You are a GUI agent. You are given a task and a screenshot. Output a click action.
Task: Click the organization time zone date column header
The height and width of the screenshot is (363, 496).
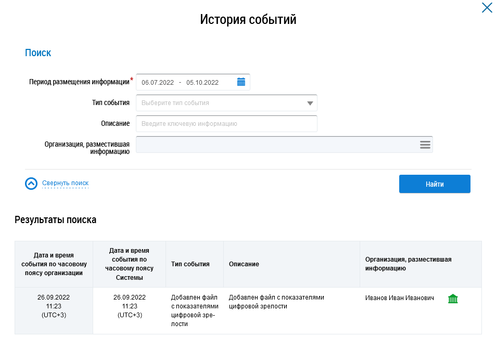(x=54, y=264)
